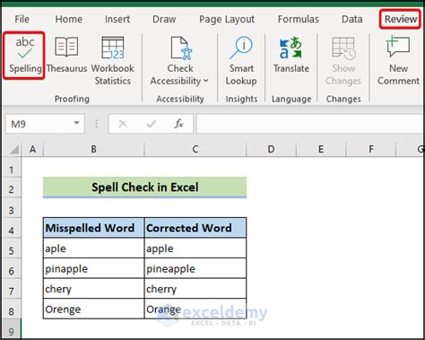Select the cell containing 'pinapple'
The width and height of the screenshot is (425, 340).
(94, 268)
